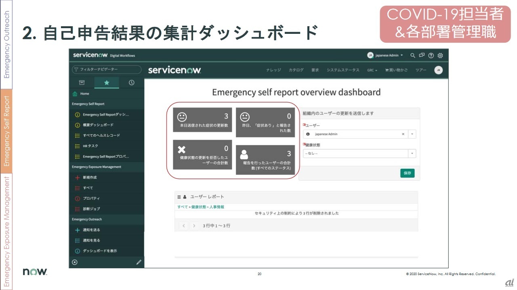
Task: Open the 報告を行ったユーザーの合計数 tile
Action: [265, 160]
